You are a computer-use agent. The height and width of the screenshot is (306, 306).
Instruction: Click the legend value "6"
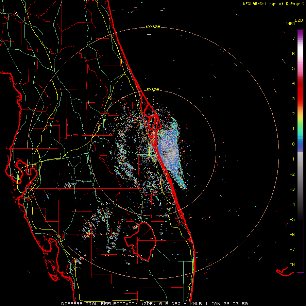click(293, 53)
